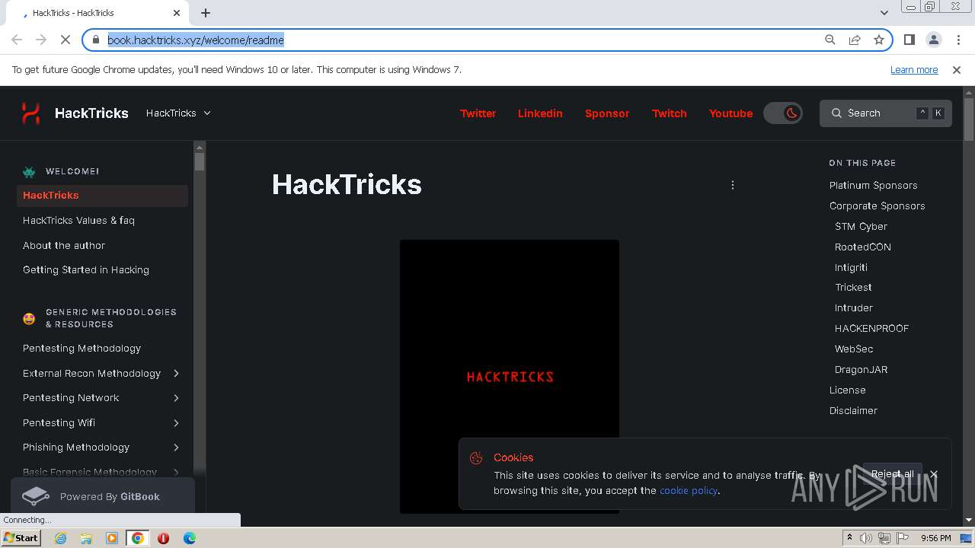The height and width of the screenshot is (548, 975).
Task: Click the share page icon
Action: (855, 40)
